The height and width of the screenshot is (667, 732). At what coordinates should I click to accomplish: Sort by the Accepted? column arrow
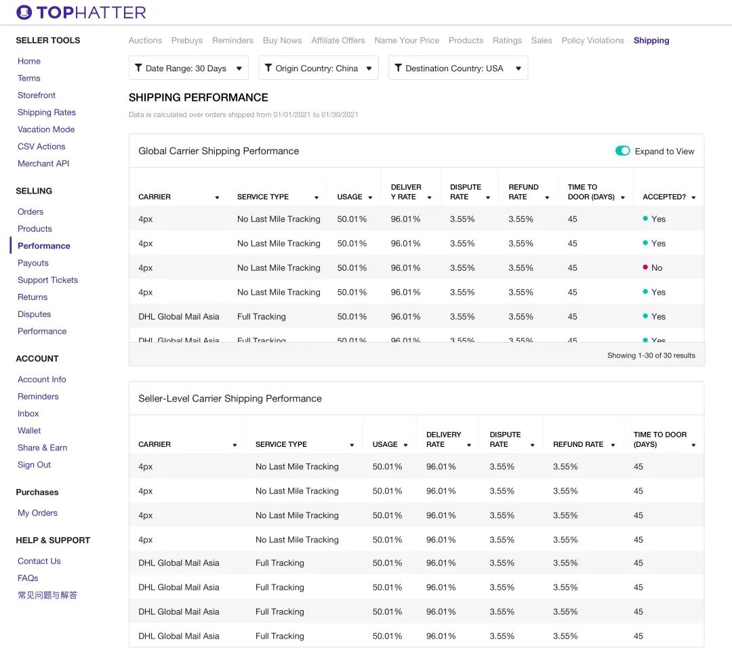click(x=693, y=198)
